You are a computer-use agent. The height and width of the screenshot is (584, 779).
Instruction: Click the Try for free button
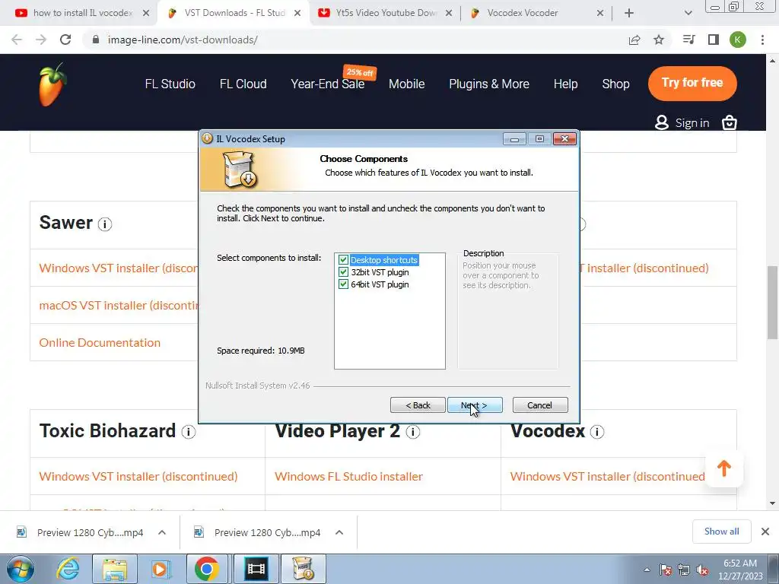point(692,83)
